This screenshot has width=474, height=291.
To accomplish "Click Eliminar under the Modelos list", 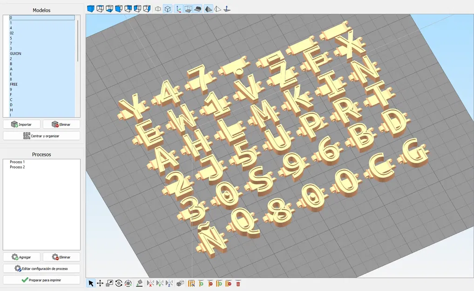I will (x=61, y=124).
